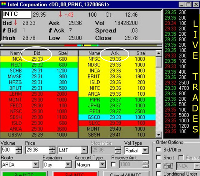Minimize the Intel Corporation window
Screen dimensions: 200x176
(182, 5)
